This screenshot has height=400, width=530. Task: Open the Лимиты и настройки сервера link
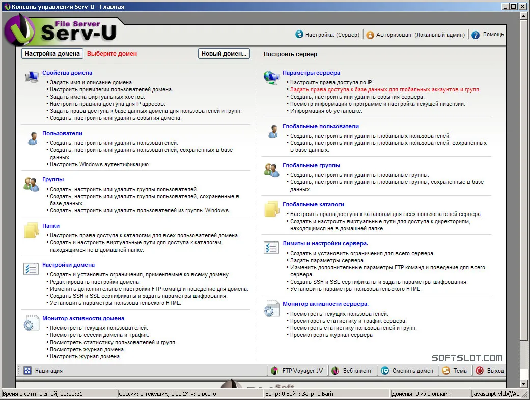click(x=325, y=243)
